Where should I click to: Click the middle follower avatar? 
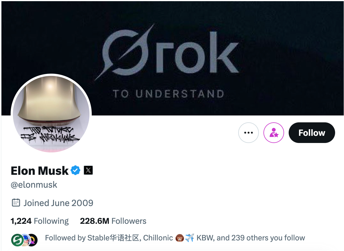[x=25, y=240]
